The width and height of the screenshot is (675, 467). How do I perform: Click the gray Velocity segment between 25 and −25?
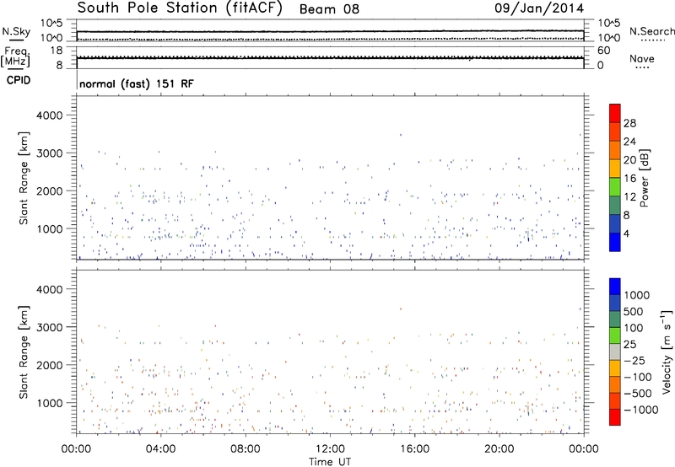(x=615, y=352)
